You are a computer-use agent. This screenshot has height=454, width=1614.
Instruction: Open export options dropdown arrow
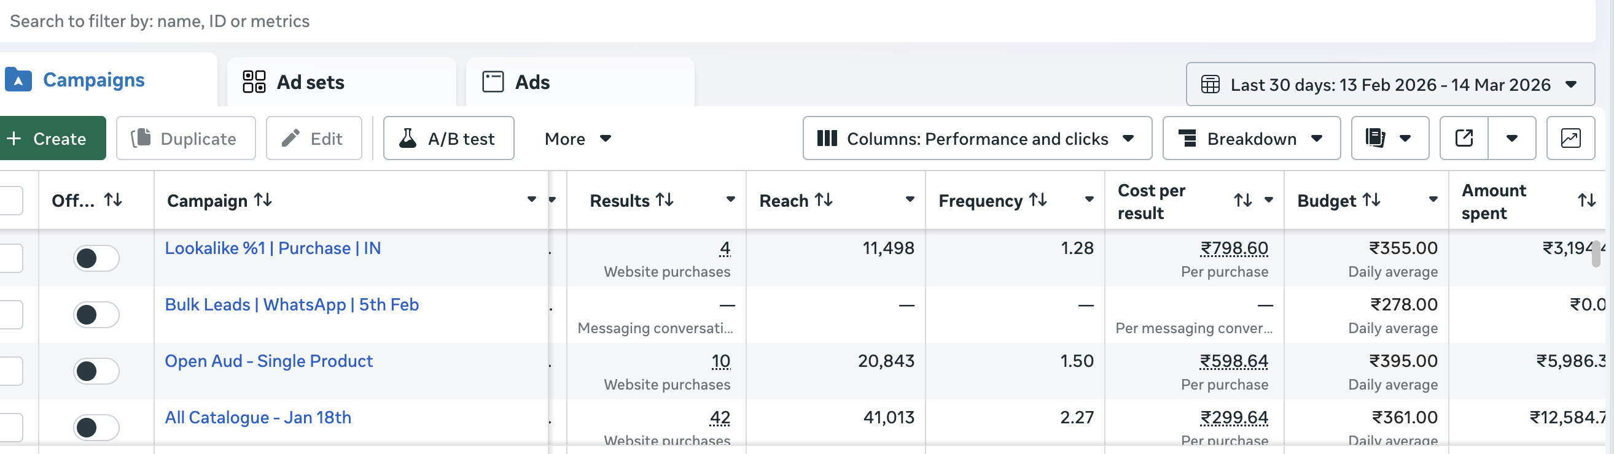pyautogui.click(x=1511, y=138)
